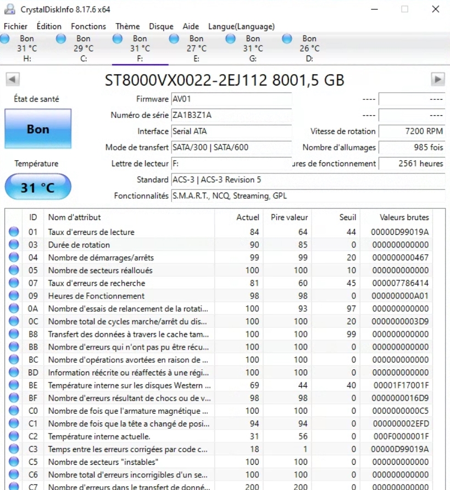
Task: Select drive C: status orb
Action: coord(61,39)
